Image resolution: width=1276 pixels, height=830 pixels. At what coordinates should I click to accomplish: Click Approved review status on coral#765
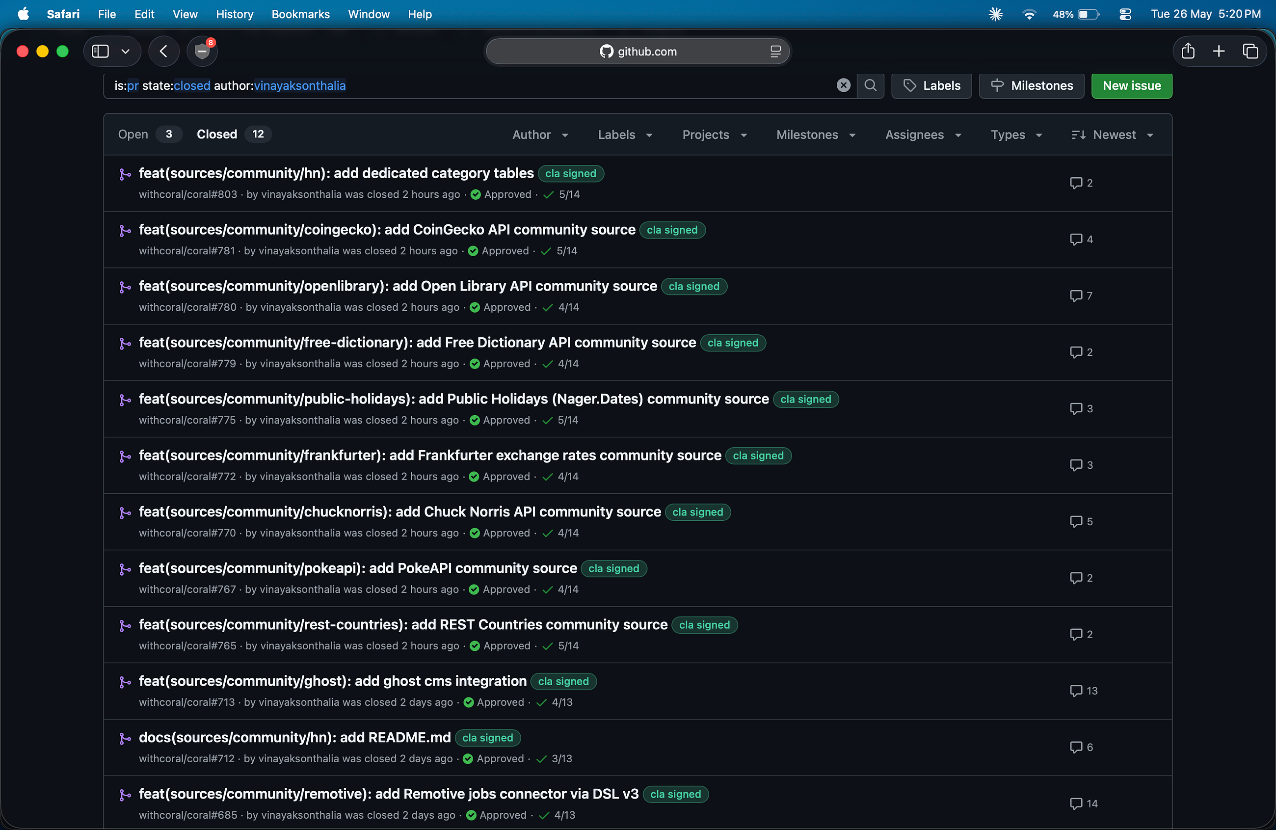pos(500,645)
